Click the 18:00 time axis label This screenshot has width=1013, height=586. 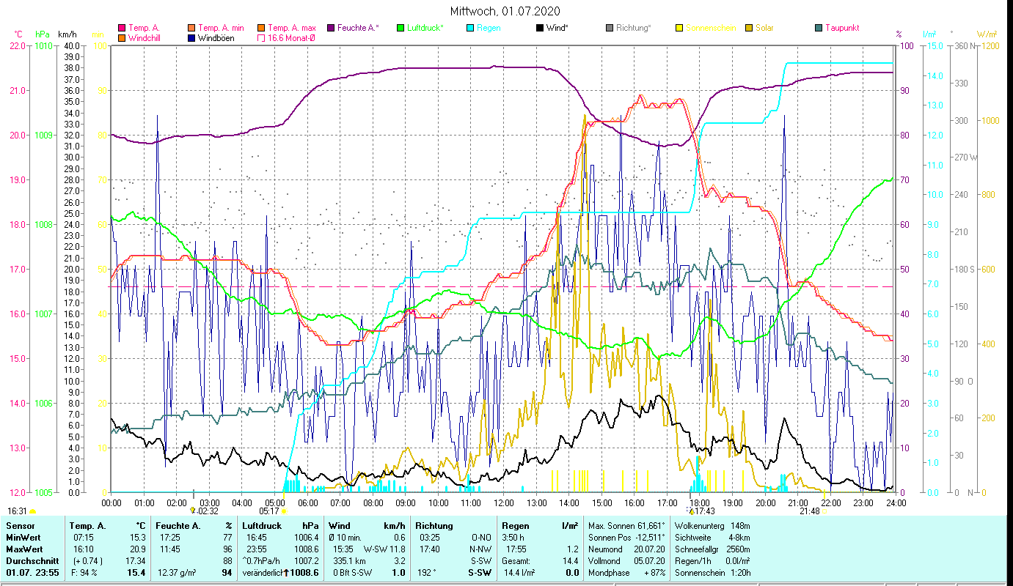700,503
